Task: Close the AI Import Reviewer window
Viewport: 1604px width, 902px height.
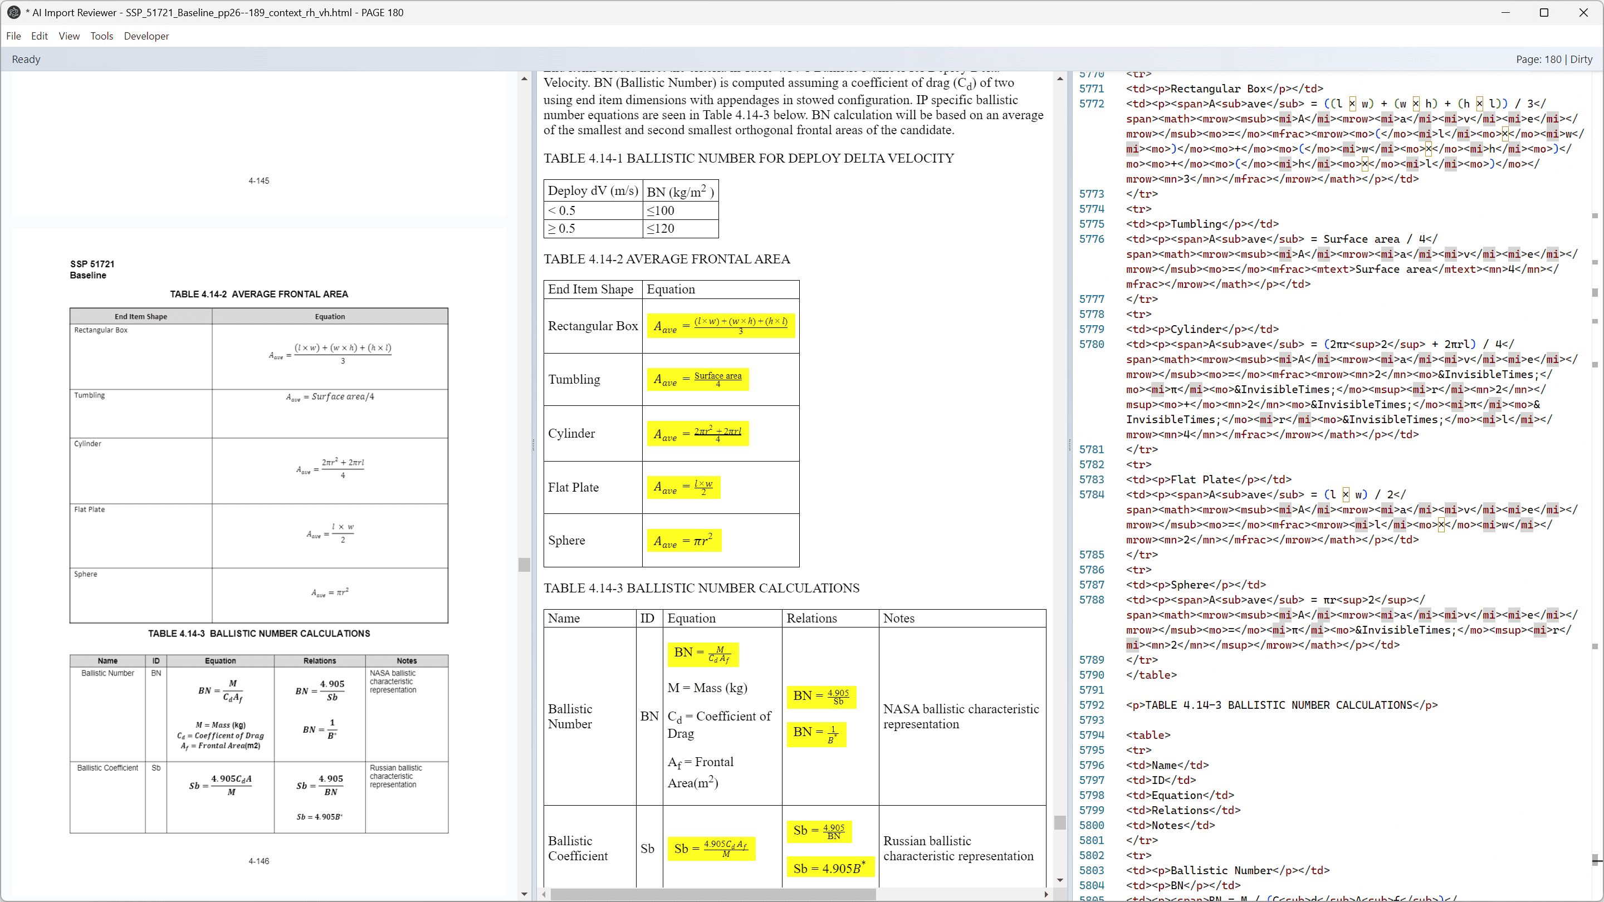Action: point(1583,12)
